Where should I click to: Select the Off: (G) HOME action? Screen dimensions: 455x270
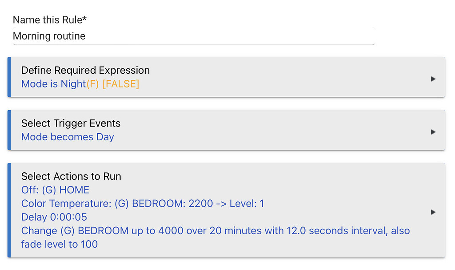(55, 190)
